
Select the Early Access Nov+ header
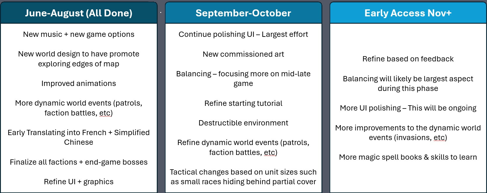click(408, 13)
